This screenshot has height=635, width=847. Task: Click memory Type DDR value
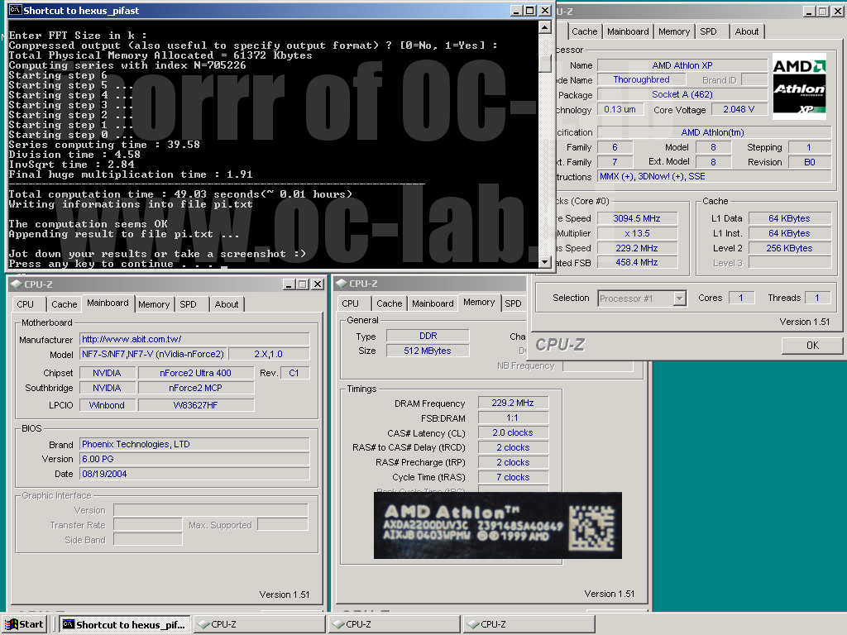pos(428,336)
